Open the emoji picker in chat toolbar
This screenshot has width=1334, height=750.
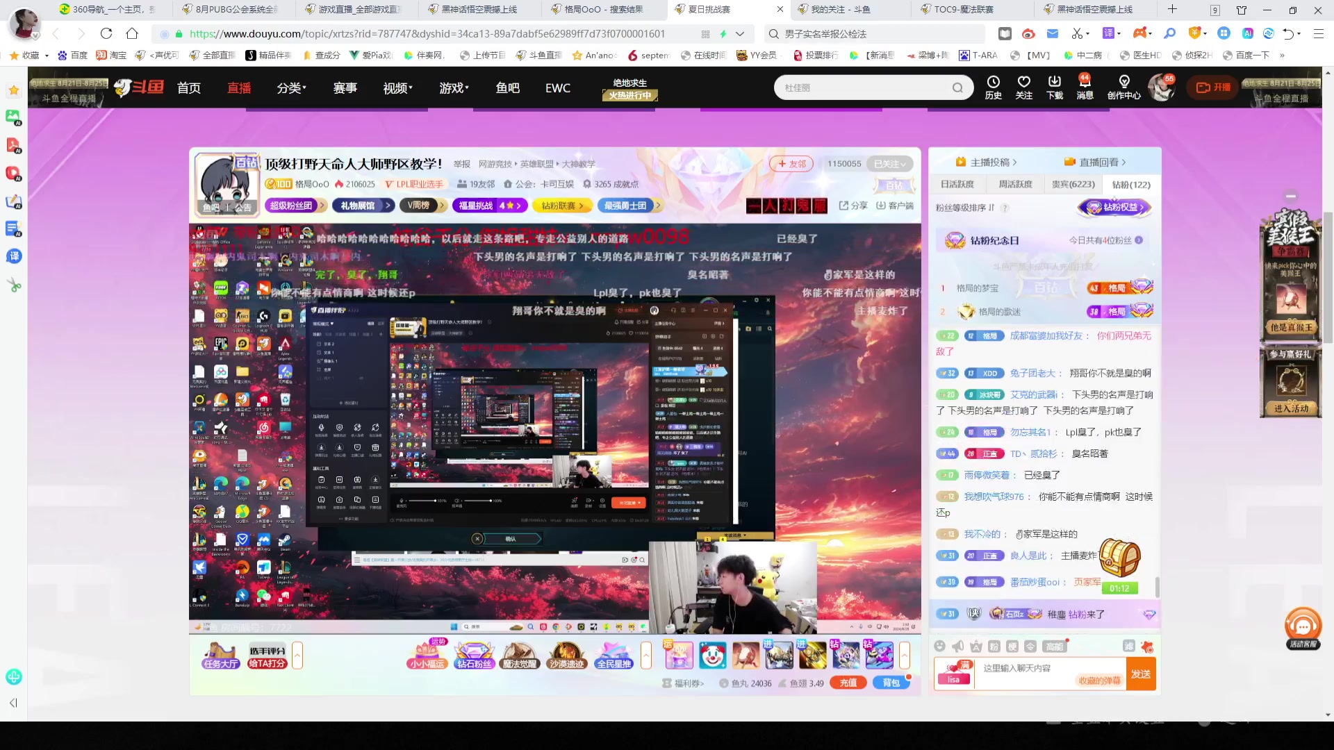(940, 647)
